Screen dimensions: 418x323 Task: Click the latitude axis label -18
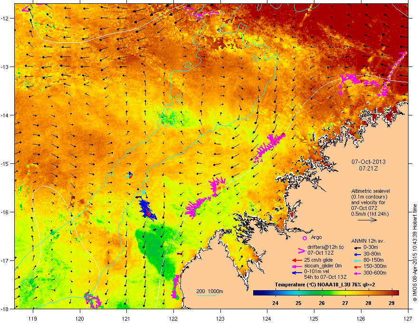5,309
